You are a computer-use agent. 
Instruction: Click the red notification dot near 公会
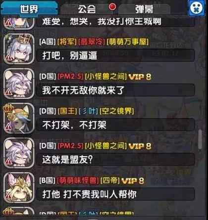(x=112, y=7)
